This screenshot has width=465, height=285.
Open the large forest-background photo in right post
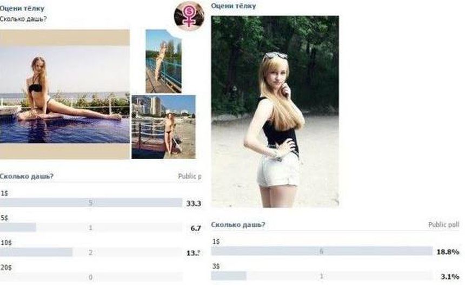[275, 111]
